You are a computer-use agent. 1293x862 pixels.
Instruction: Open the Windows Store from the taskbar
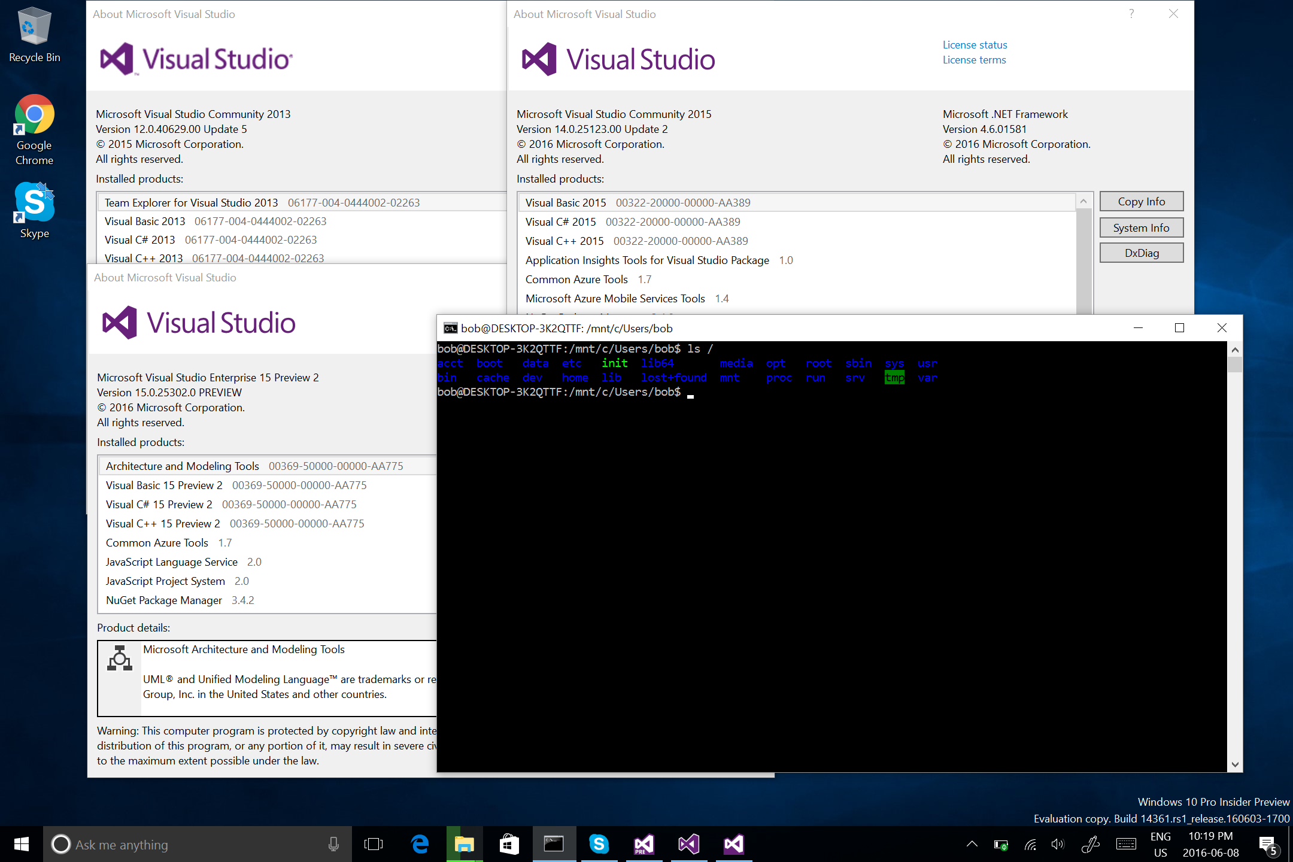(509, 844)
